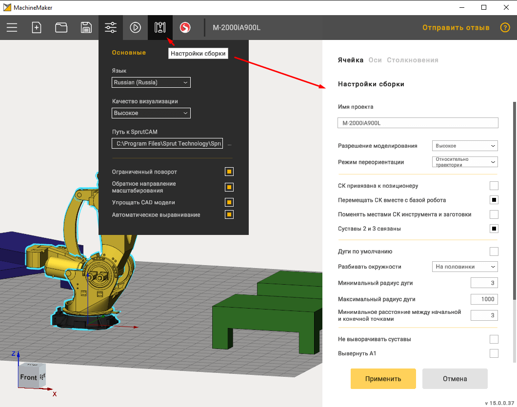
Task: Open the help question mark icon
Action: coord(505,27)
